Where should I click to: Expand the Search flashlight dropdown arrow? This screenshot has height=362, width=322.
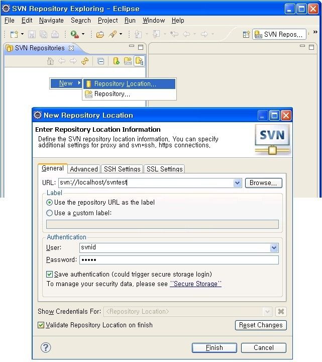click(121, 34)
